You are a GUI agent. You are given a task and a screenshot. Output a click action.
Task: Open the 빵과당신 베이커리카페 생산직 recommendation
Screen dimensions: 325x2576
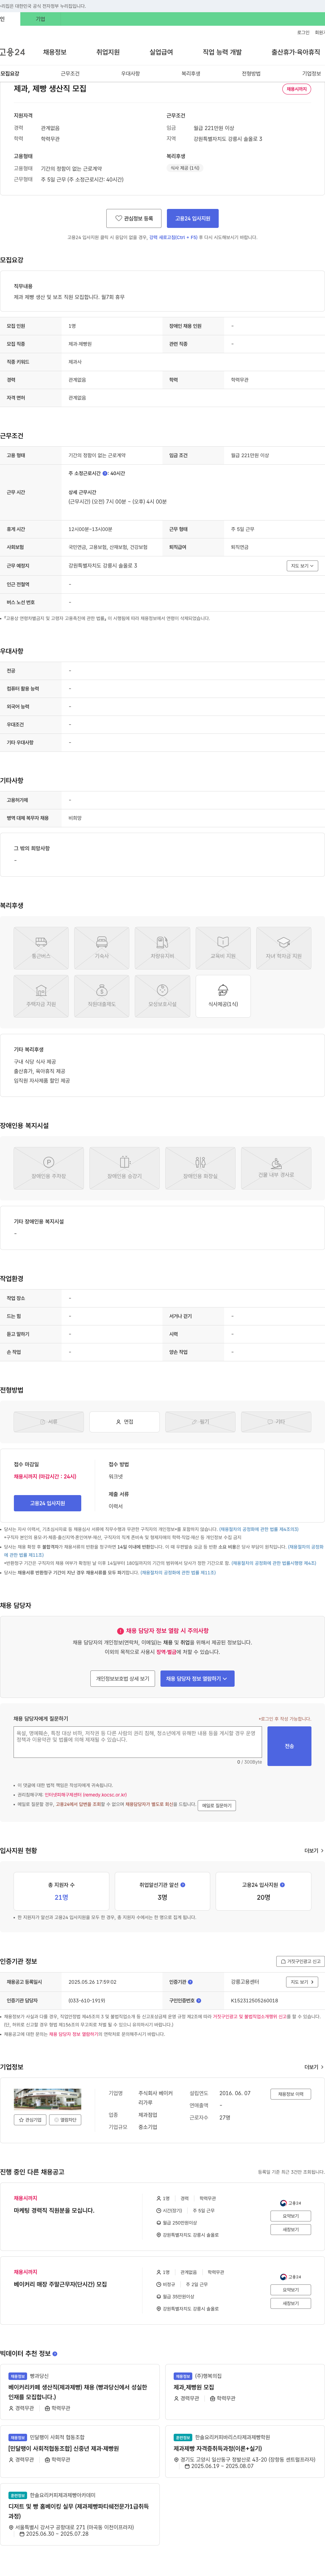(78, 2392)
